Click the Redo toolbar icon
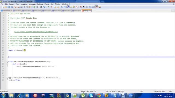This screenshot has height=98, width=175. pyautogui.click(x=37, y=7)
